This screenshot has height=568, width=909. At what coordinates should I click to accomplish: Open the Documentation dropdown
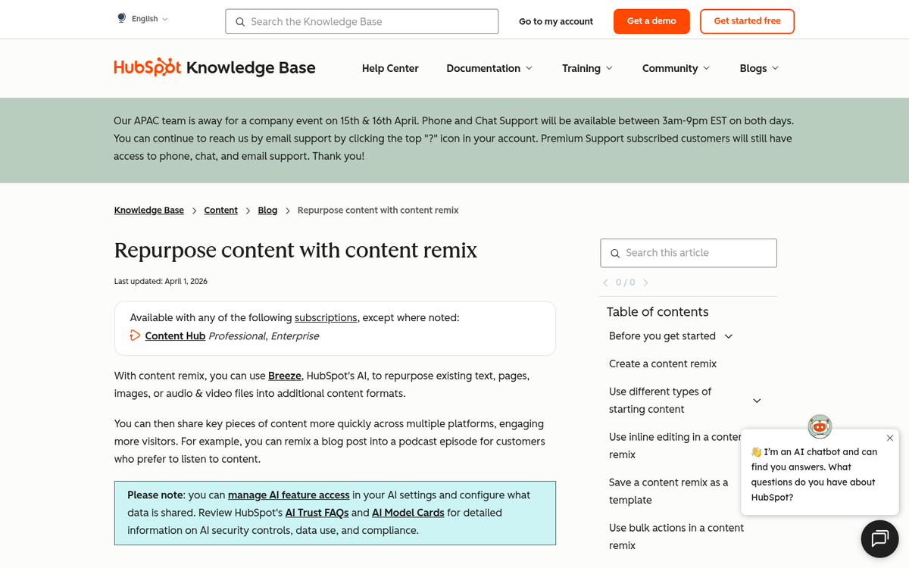tap(489, 68)
